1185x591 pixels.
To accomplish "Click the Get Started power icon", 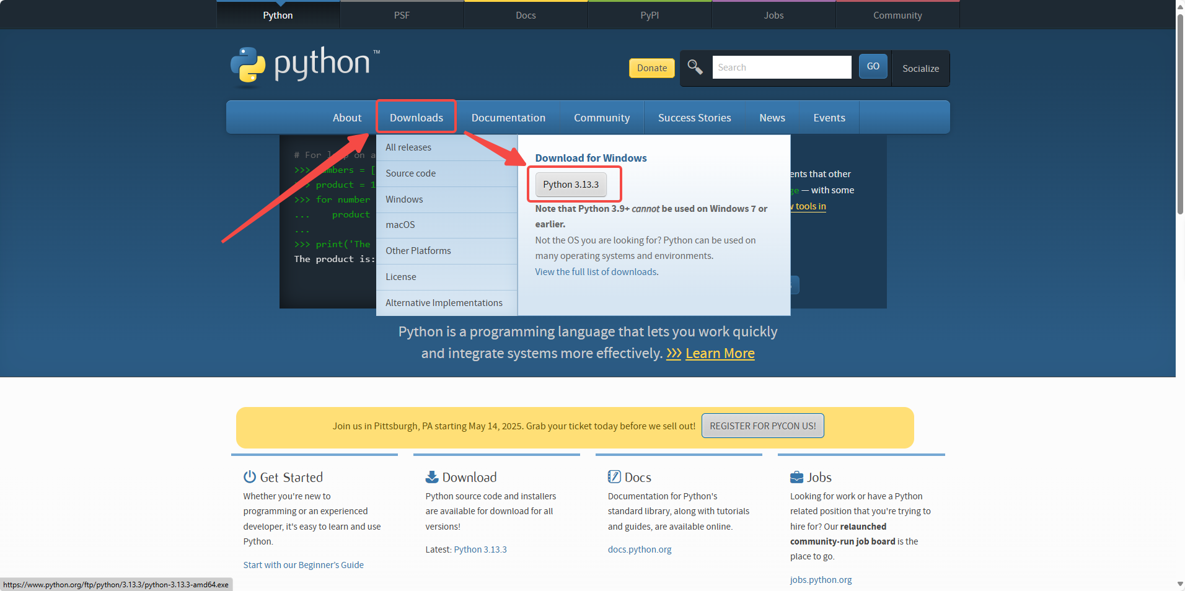I will pyautogui.click(x=250, y=476).
